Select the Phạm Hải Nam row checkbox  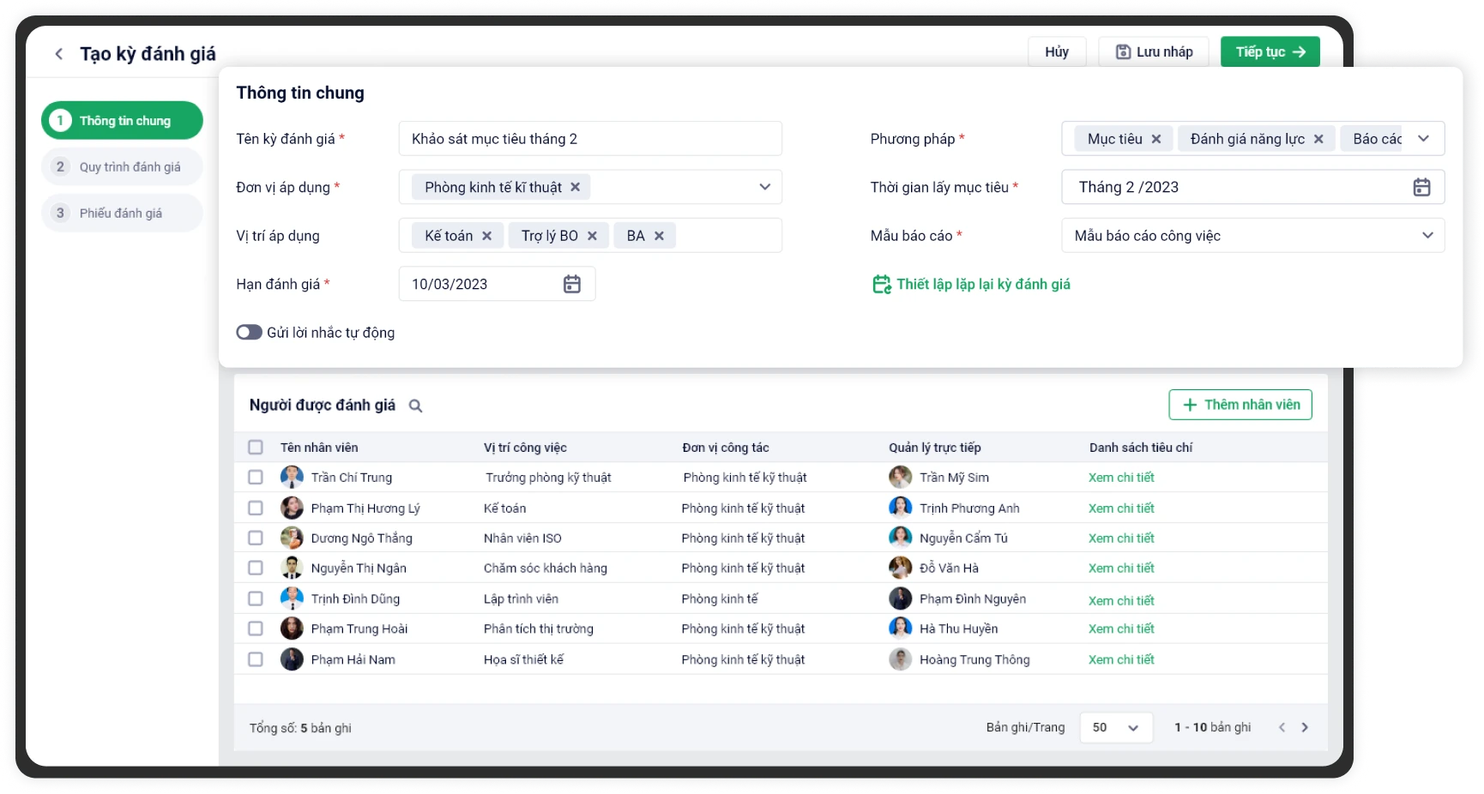pyautogui.click(x=256, y=659)
